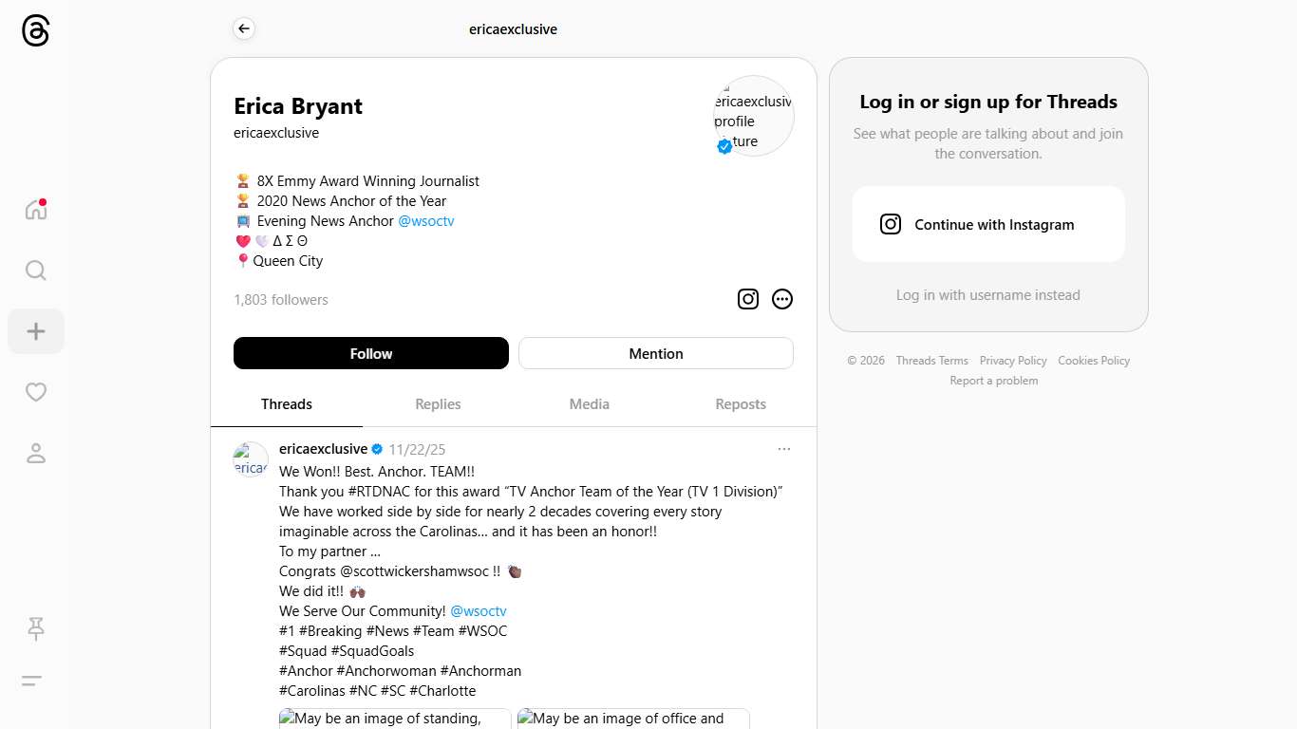Screen dimensions: 1297x729
Task: Go back using the back arrow
Action: 244,29
